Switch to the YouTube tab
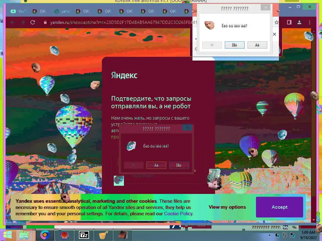 (x=19, y=11)
